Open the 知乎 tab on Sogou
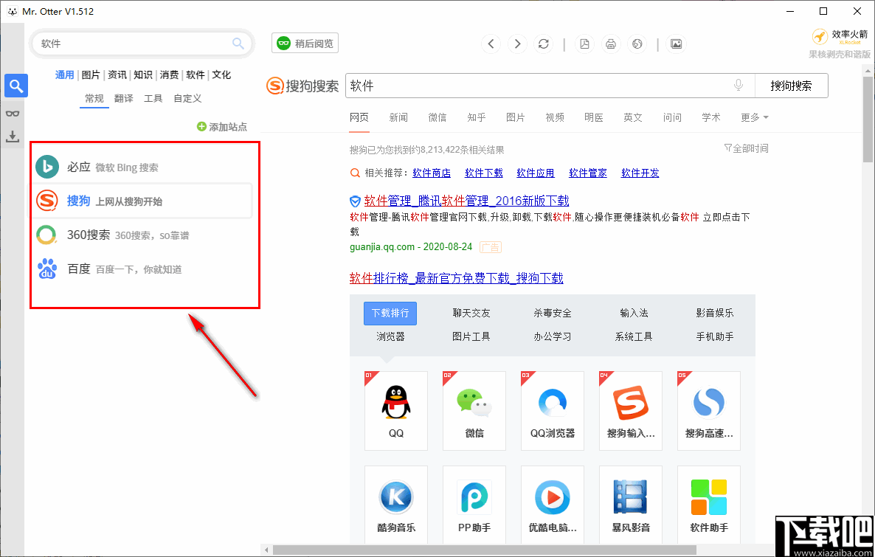 477,117
